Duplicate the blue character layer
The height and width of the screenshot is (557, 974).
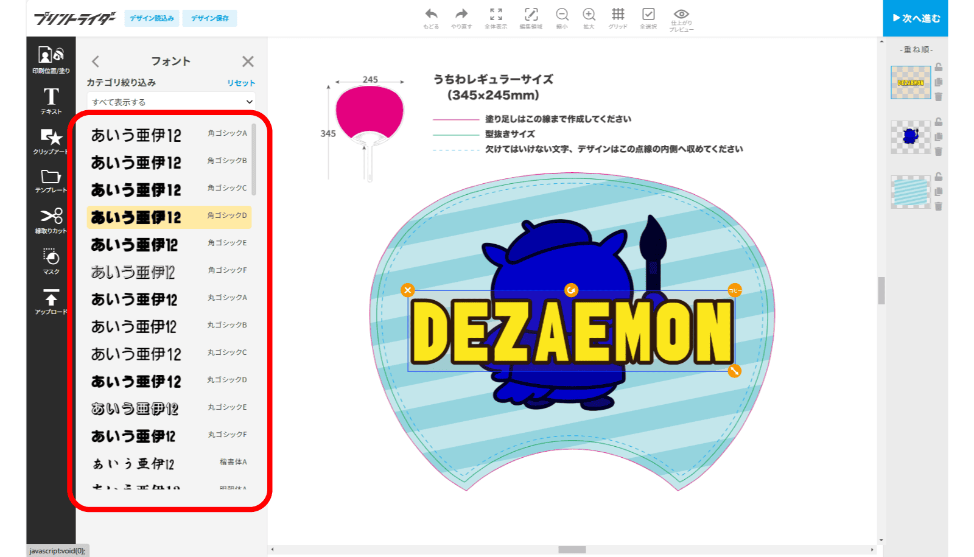[939, 136]
